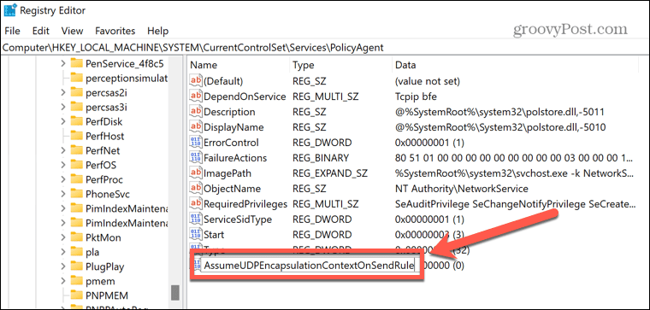This screenshot has height=310, width=650.
Task: Select the PlugPlay folder icon
Action: 77,266
